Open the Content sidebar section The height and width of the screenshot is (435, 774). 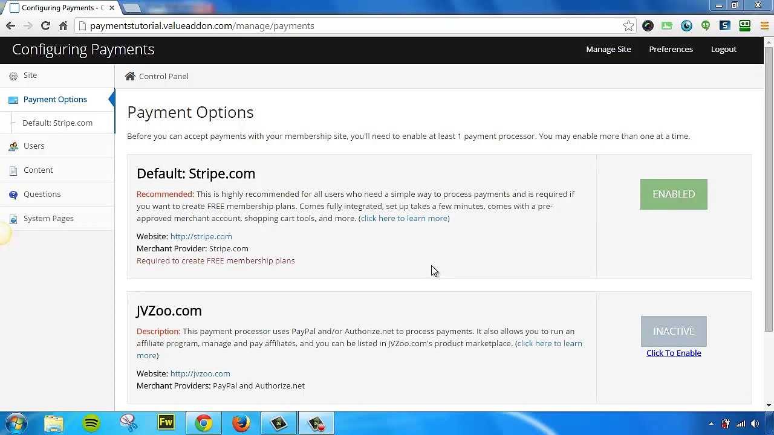point(38,170)
